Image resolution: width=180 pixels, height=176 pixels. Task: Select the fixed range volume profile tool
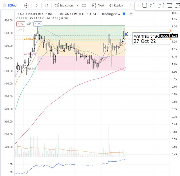[x=161, y=6]
